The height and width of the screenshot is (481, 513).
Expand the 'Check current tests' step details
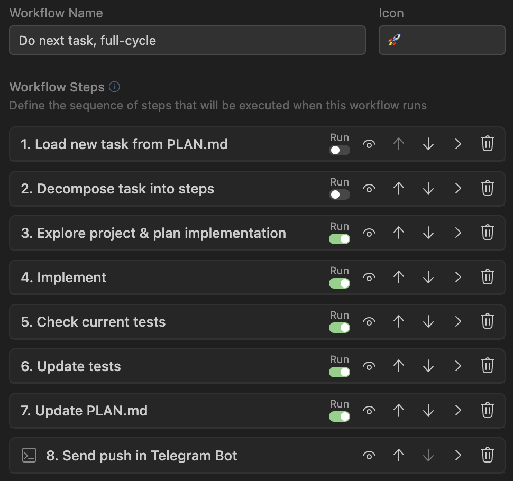point(458,321)
